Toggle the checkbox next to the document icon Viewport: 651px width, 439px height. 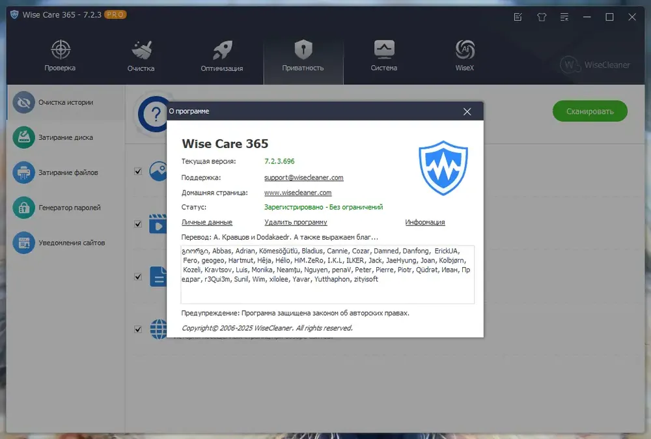pyautogui.click(x=138, y=277)
